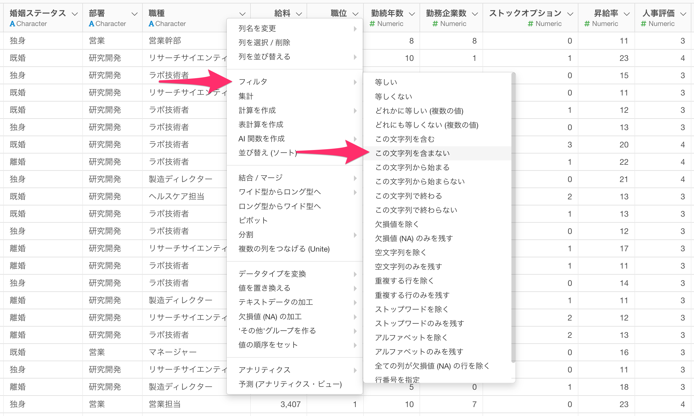
Task: Open 人事評価 column dropdown chevron
Action: (x=683, y=14)
